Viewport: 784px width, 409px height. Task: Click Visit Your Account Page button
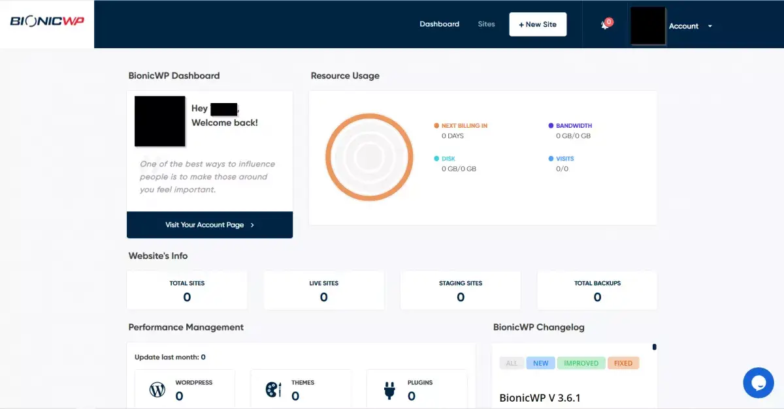pos(210,225)
